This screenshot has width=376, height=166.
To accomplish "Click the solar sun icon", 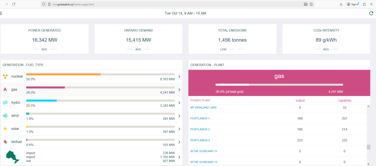I will tap(5, 129).
